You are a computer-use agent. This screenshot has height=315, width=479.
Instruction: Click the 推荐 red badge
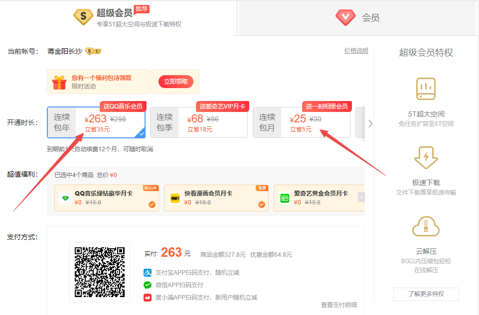(142, 9)
